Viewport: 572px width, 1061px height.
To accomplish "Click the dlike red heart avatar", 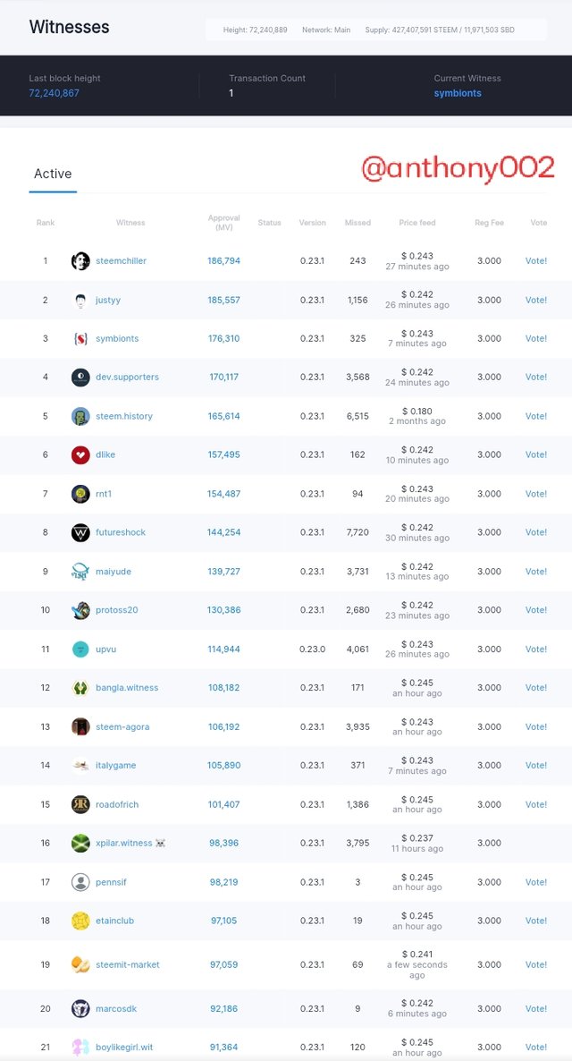I will (80, 454).
